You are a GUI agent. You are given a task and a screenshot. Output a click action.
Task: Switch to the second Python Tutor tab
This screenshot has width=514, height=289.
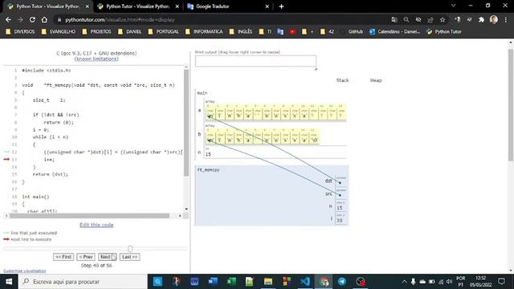(x=137, y=6)
